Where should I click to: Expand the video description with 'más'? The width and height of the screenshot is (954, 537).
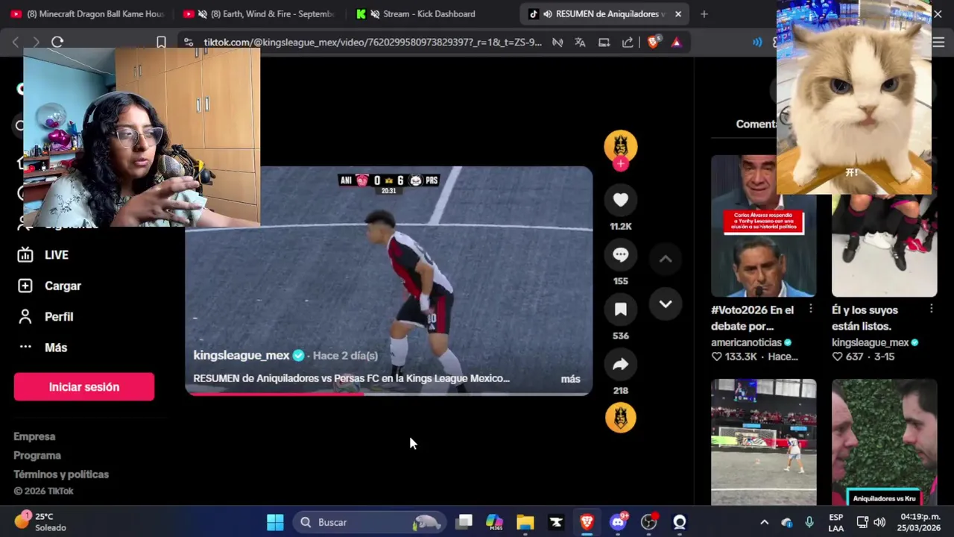pos(570,379)
